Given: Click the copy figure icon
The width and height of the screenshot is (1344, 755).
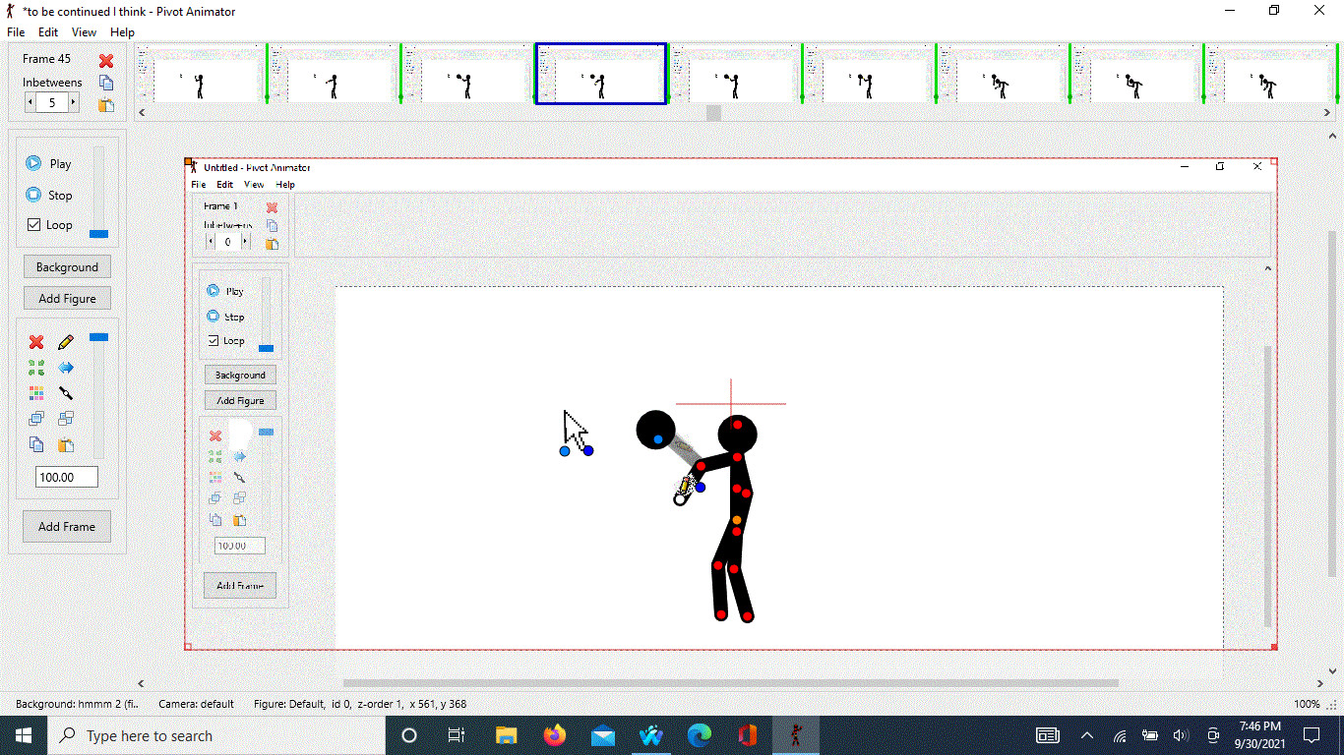Looking at the screenshot, I should click(x=36, y=444).
